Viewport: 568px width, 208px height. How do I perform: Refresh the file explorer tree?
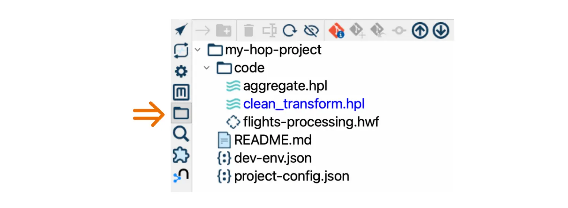tap(290, 30)
